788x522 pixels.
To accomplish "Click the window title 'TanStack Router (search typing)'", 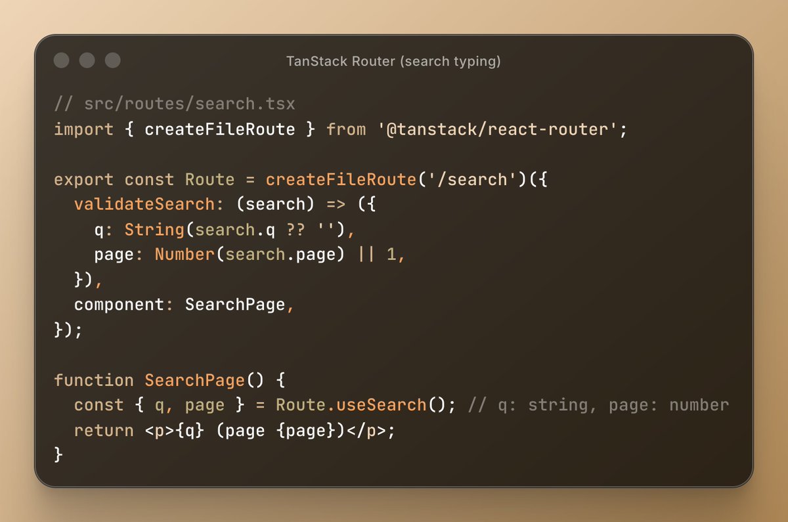I will 393,61.
